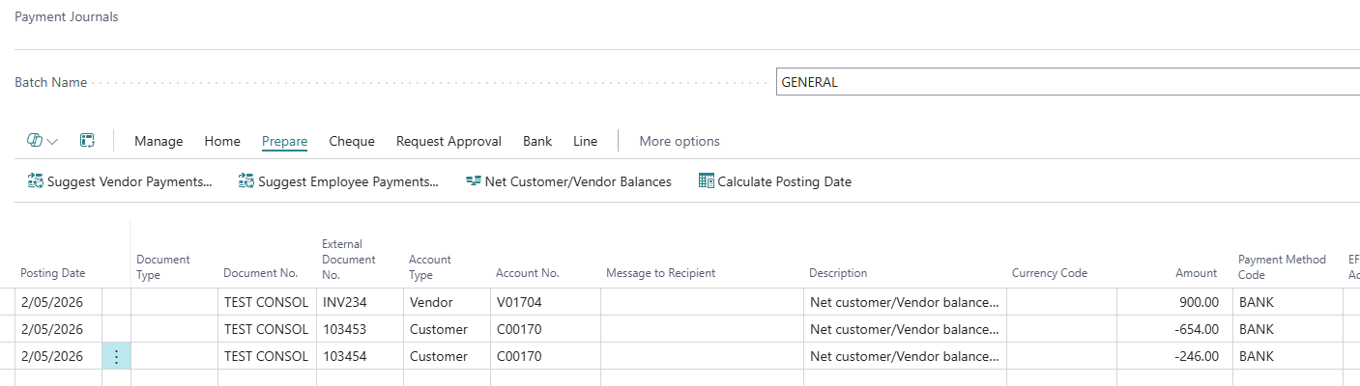The width and height of the screenshot is (1360, 386).
Task: Open the Bank menu
Action: pos(537,141)
